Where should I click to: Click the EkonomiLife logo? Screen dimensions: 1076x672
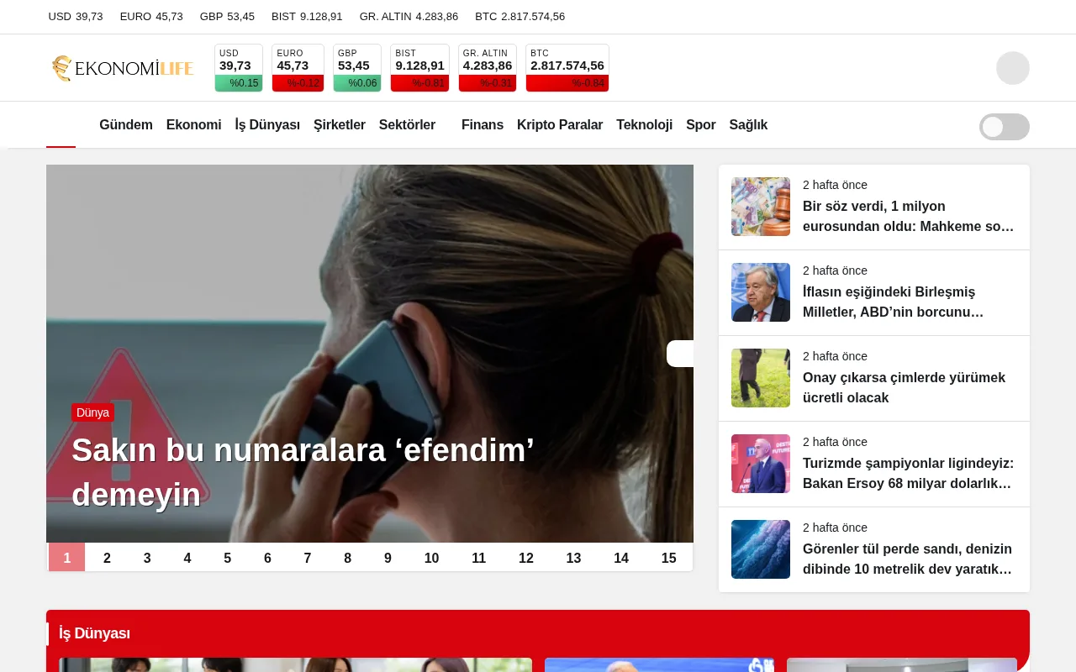pyautogui.click(x=123, y=68)
